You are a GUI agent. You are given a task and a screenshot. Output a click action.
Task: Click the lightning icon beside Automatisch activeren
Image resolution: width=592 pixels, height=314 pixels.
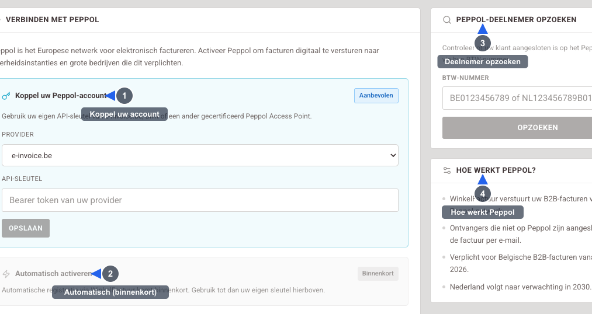click(x=6, y=274)
